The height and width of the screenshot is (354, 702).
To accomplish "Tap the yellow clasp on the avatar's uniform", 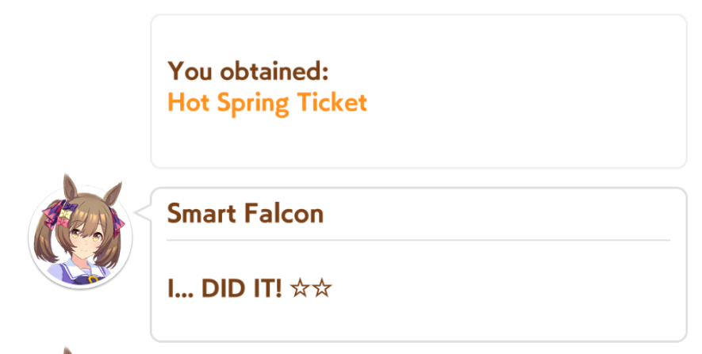I will coord(93,280).
